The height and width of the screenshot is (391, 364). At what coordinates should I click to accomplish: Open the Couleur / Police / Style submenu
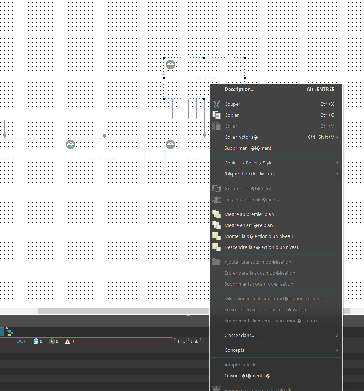tap(276, 163)
